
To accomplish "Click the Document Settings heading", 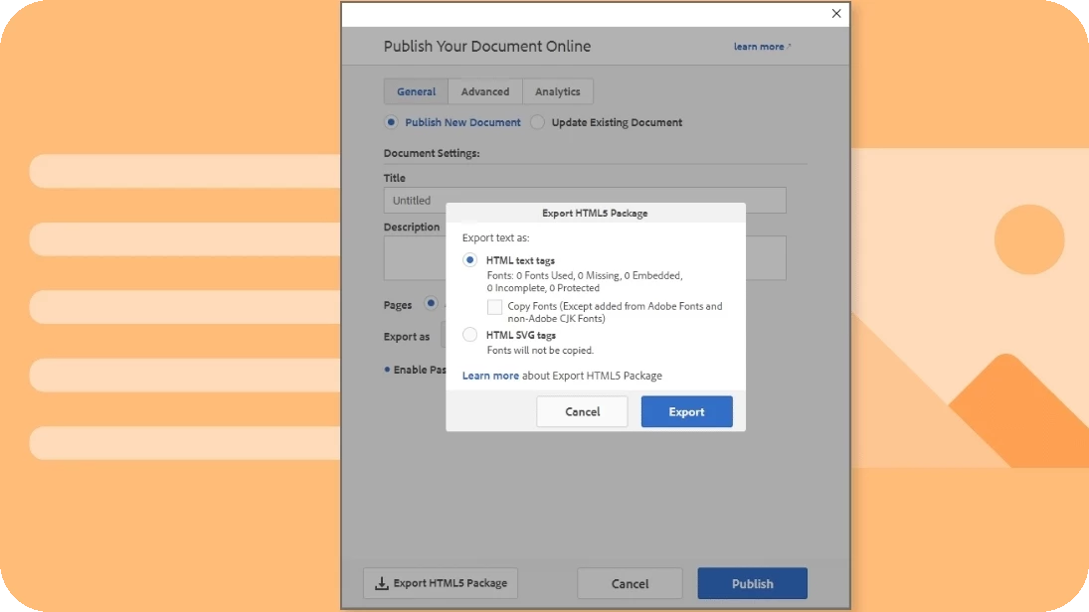I will (432, 153).
